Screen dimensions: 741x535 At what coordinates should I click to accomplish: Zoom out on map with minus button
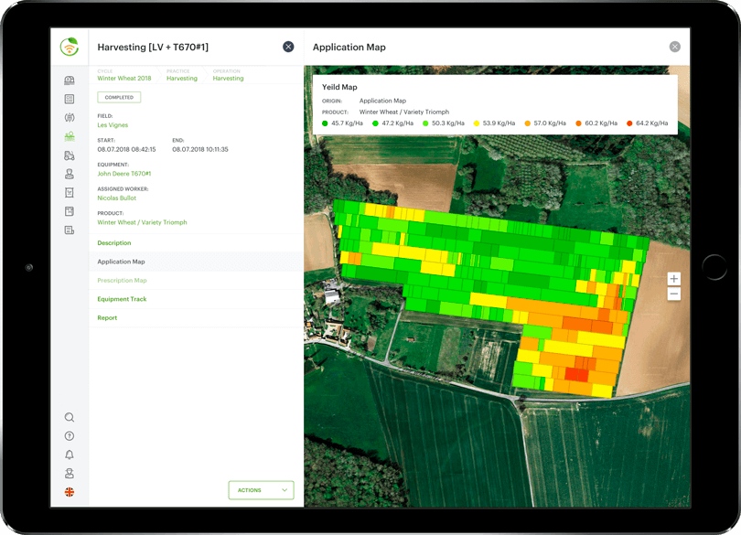point(674,294)
